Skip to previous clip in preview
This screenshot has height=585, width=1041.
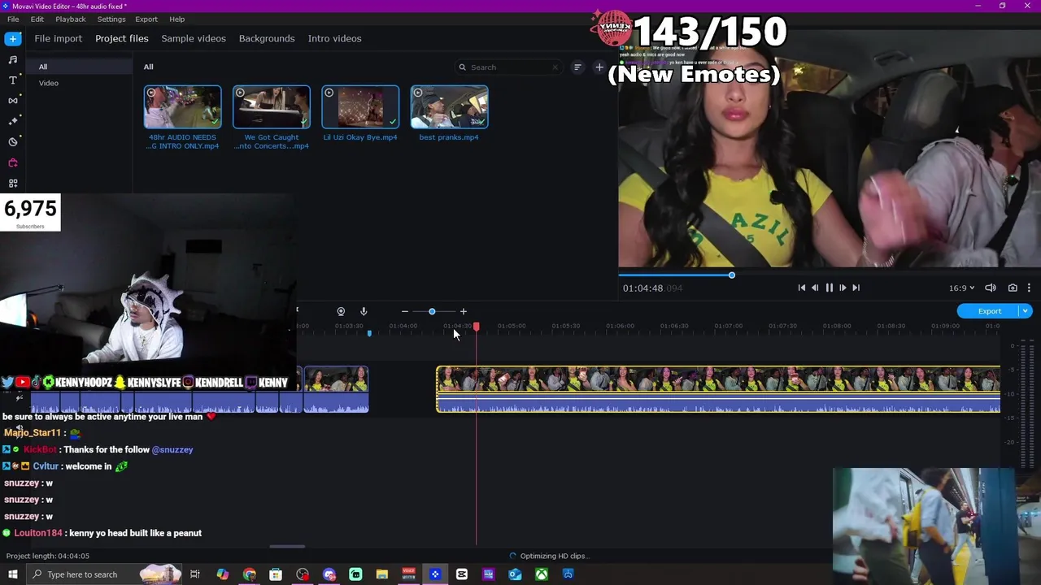point(801,288)
